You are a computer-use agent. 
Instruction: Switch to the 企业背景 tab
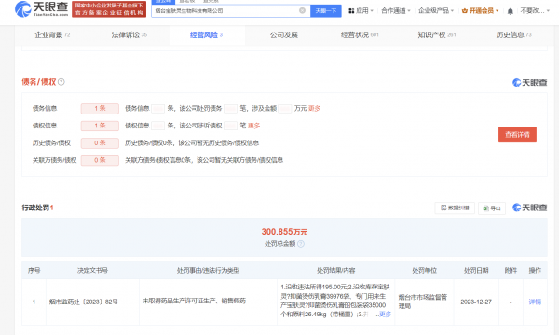(x=52, y=34)
